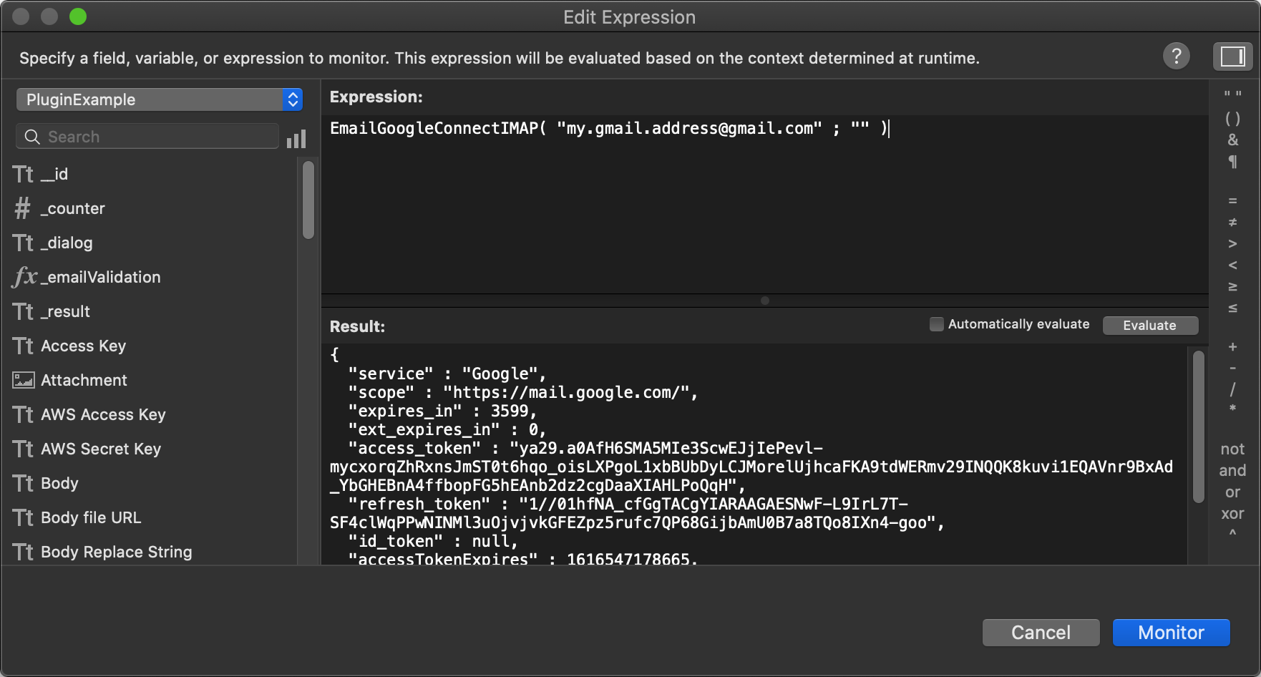Click the field list scrollbar

pos(308,200)
